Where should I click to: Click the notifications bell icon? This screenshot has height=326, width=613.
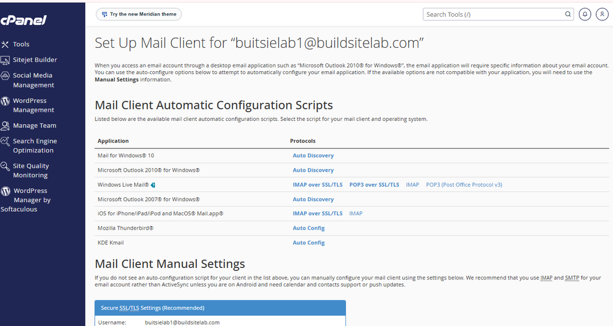coord(585,14)
